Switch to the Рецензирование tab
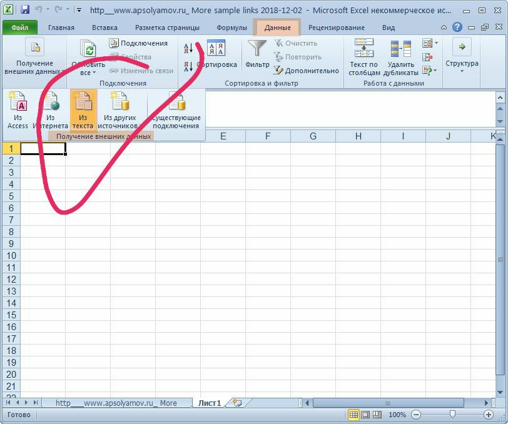 point(337,28)
